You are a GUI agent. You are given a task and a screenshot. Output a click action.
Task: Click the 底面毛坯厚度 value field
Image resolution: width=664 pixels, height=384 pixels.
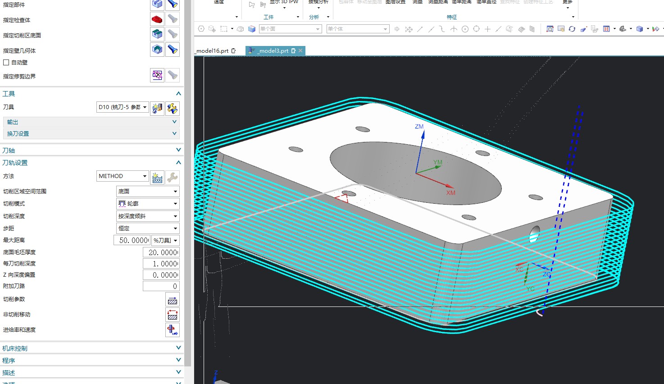click(161, 252)
